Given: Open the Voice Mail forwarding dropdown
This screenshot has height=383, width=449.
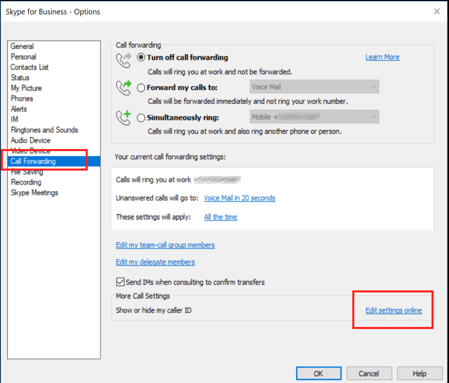Looking at the screenshot, I should pos(314,87).
